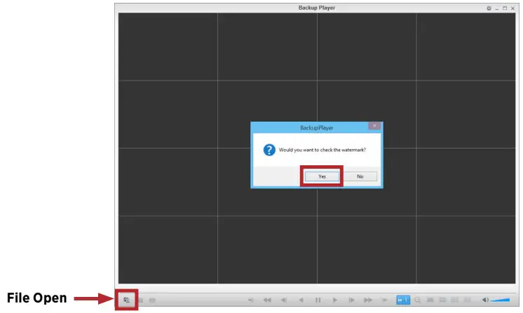Close the Backup Player window
The image size is (523, 313).
click(x=513, y=8)
